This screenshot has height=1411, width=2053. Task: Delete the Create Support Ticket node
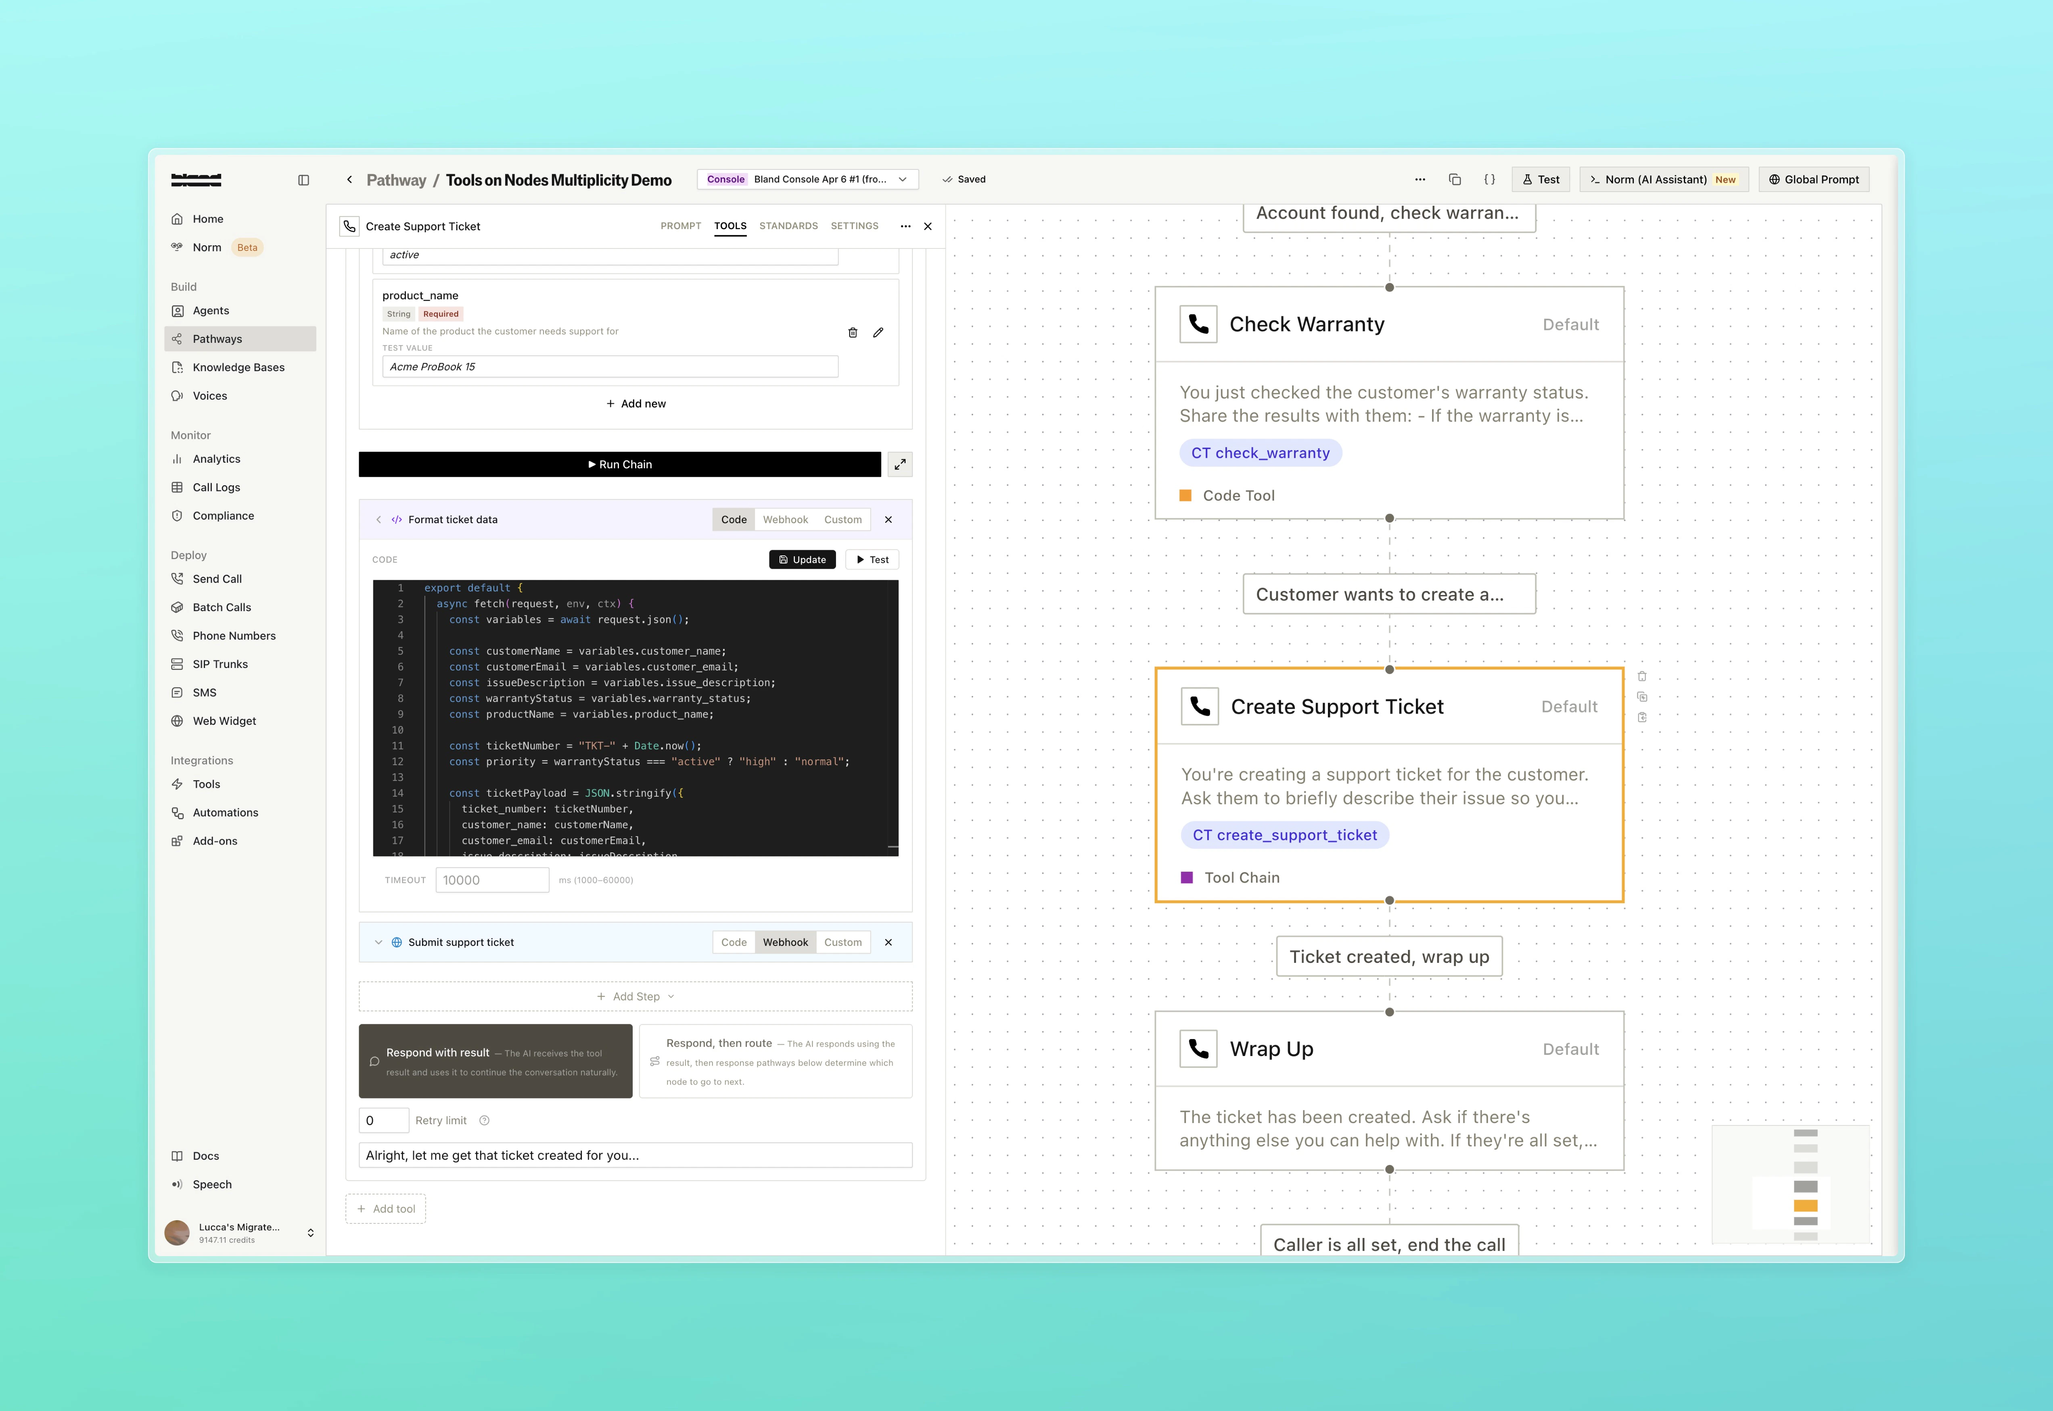pyautogui.click(x=1642, y=676)
